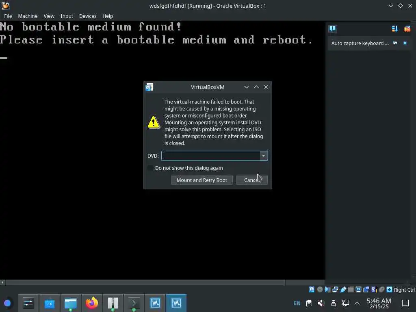The image size is (416, 312).
Task: Click the keyboard capture host key icon
Action: click(x=389, y=289)
